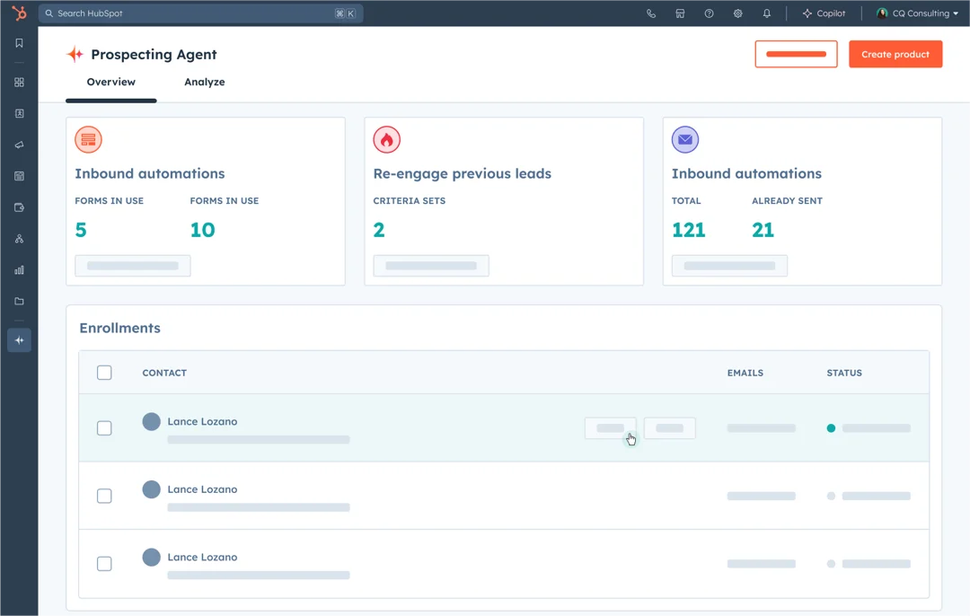This screenshot has width=970, height=616.
Task: Check the last Lance Lozano row checkbox
Action: pos(104,563)
